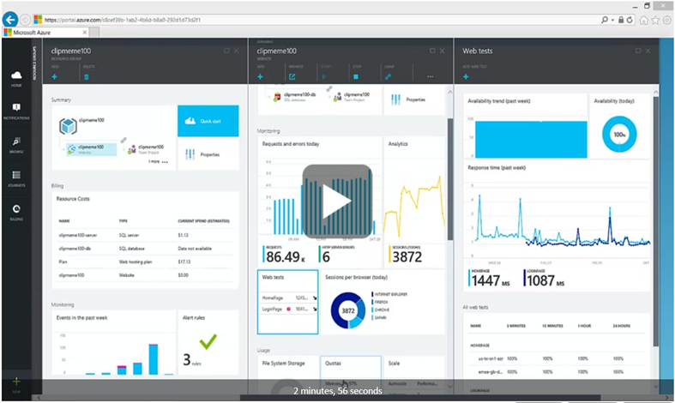Viewport: 675px width, 403px height.
Task: Open Response time past week chart
Action: (x=557, y=226)
